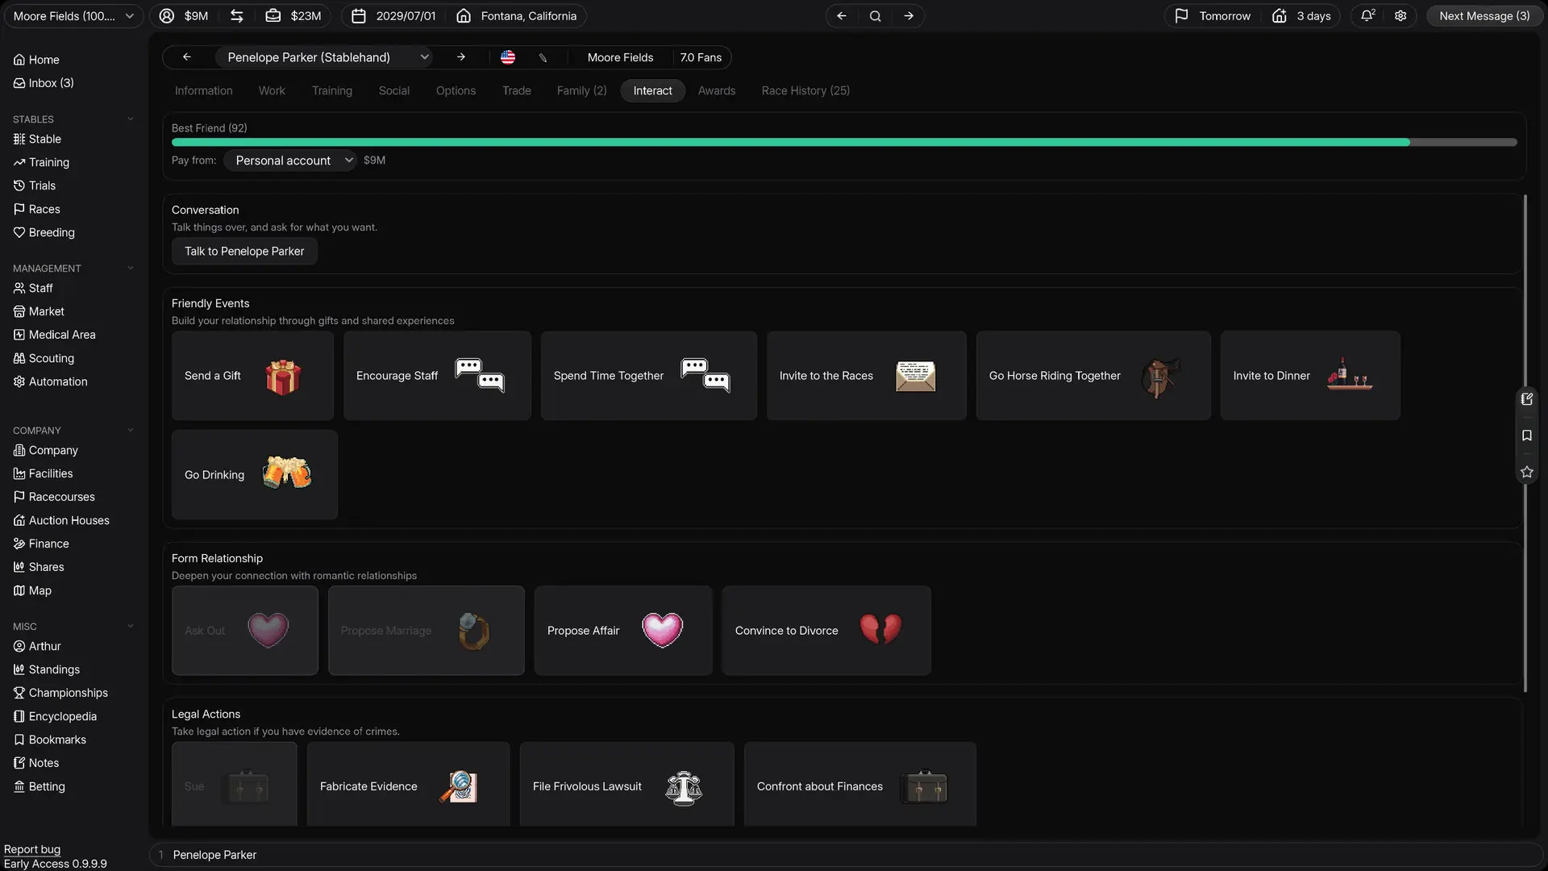
Task: Click Next Message (3) button
Action: [1484, 16]
